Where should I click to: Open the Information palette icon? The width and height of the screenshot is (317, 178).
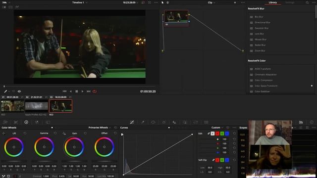click(312, 122)
